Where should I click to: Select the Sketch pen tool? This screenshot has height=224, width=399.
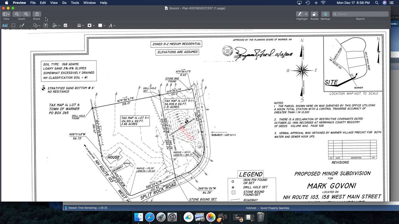[x=22, y=26]
